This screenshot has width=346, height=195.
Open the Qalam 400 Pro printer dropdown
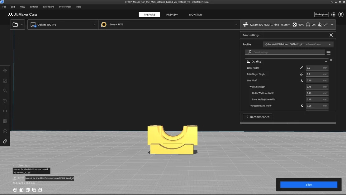[63, 25]
